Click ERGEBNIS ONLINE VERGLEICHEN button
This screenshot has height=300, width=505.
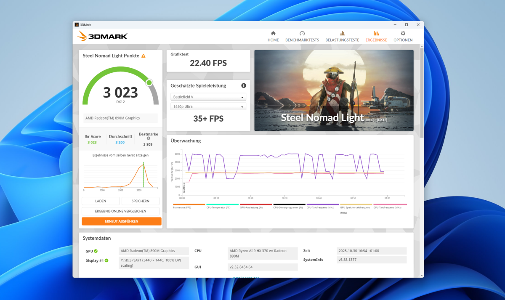(120, 211)
